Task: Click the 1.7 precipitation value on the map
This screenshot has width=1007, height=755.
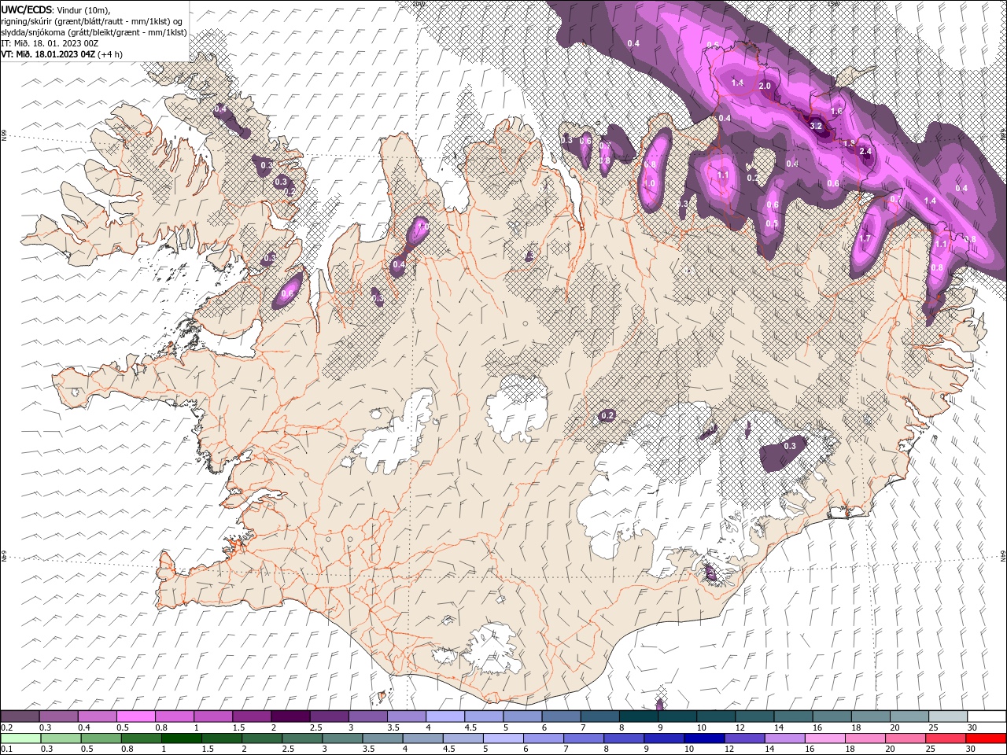Action: pyautogui.click(x=865, y=238)
